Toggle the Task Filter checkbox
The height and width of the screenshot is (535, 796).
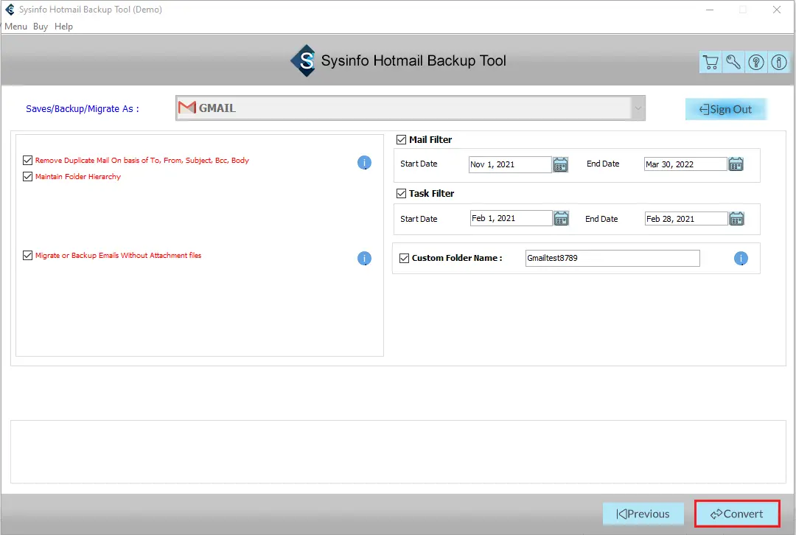tap(402, 193)
